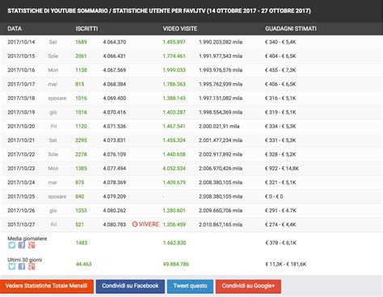Click the ISCRITTI column header

(x=86, y=29)
